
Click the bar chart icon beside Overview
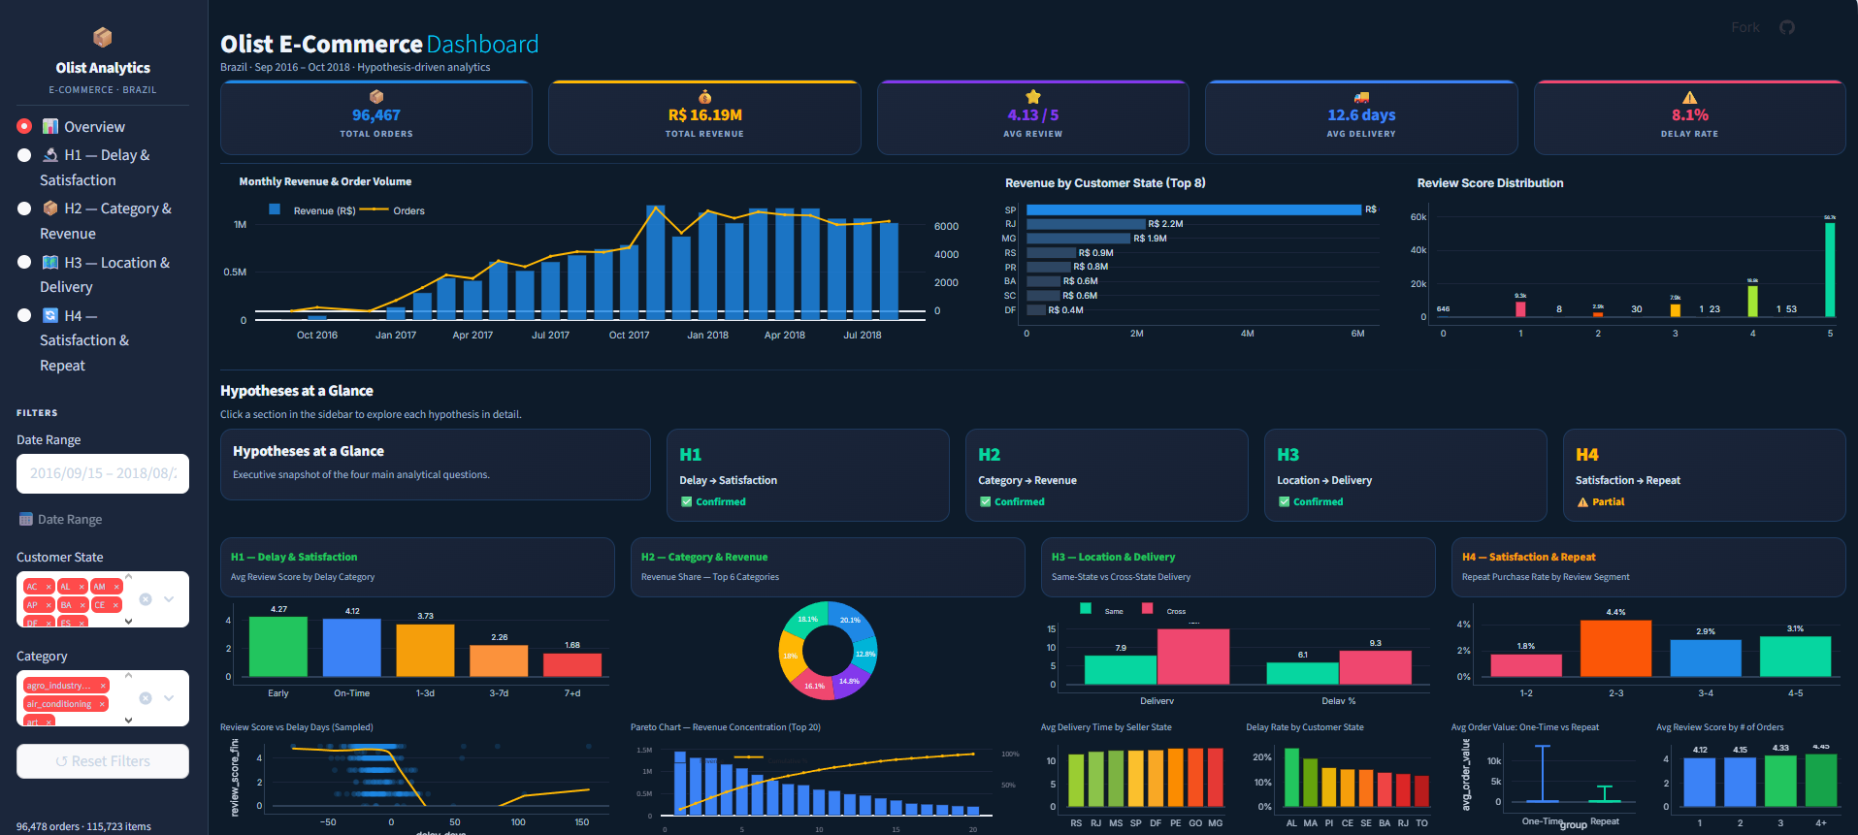tap(50, 126)
